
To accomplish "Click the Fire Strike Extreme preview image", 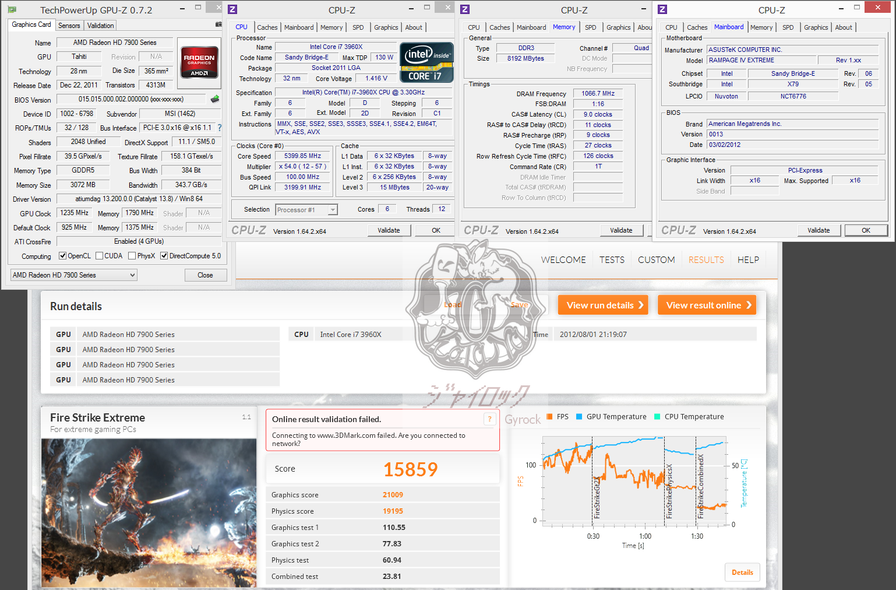I will click(149, 513).
